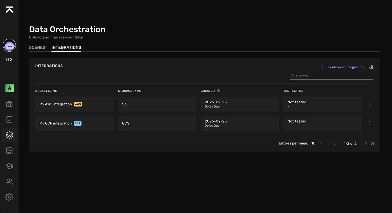Toggle the Created column sort arrow

point(219,90)
